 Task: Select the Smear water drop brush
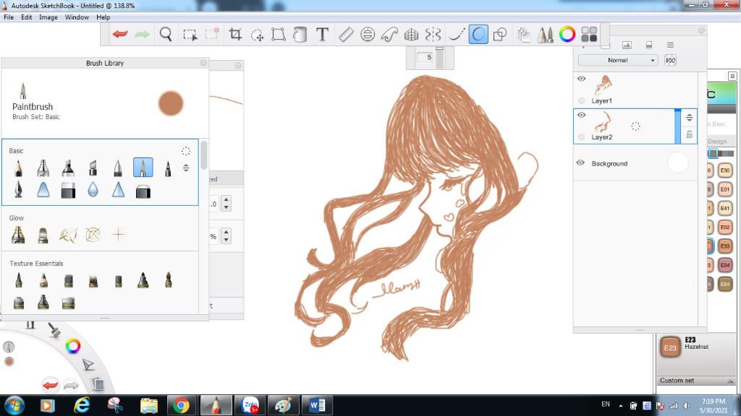[x=93, y=190]
